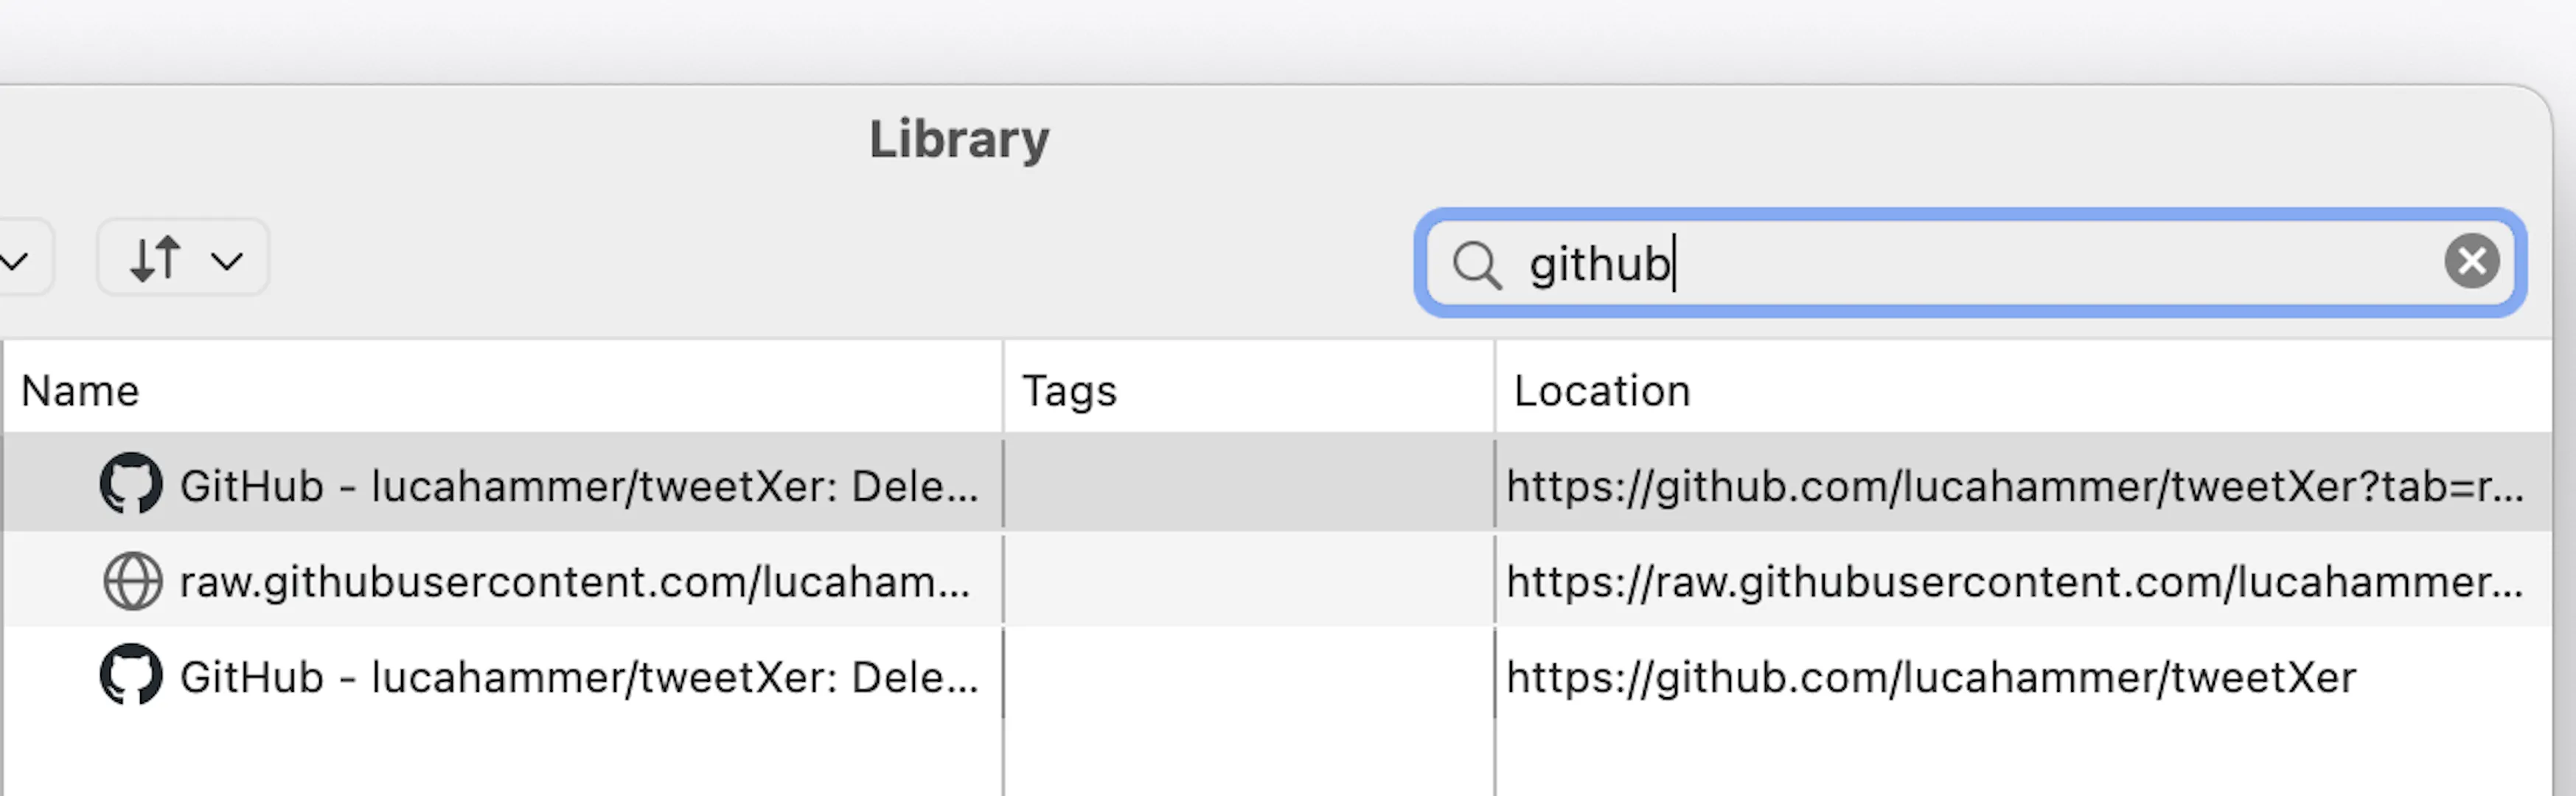Click the GitHub favicon of third result
2576x796 pixels.
coord(131,675)
